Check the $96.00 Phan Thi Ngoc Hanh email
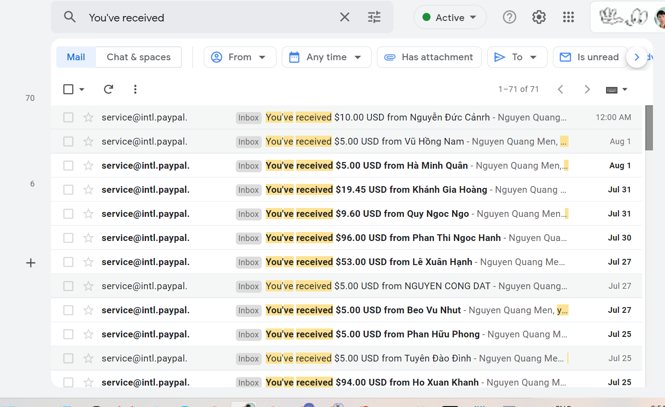 pos(68,238)
